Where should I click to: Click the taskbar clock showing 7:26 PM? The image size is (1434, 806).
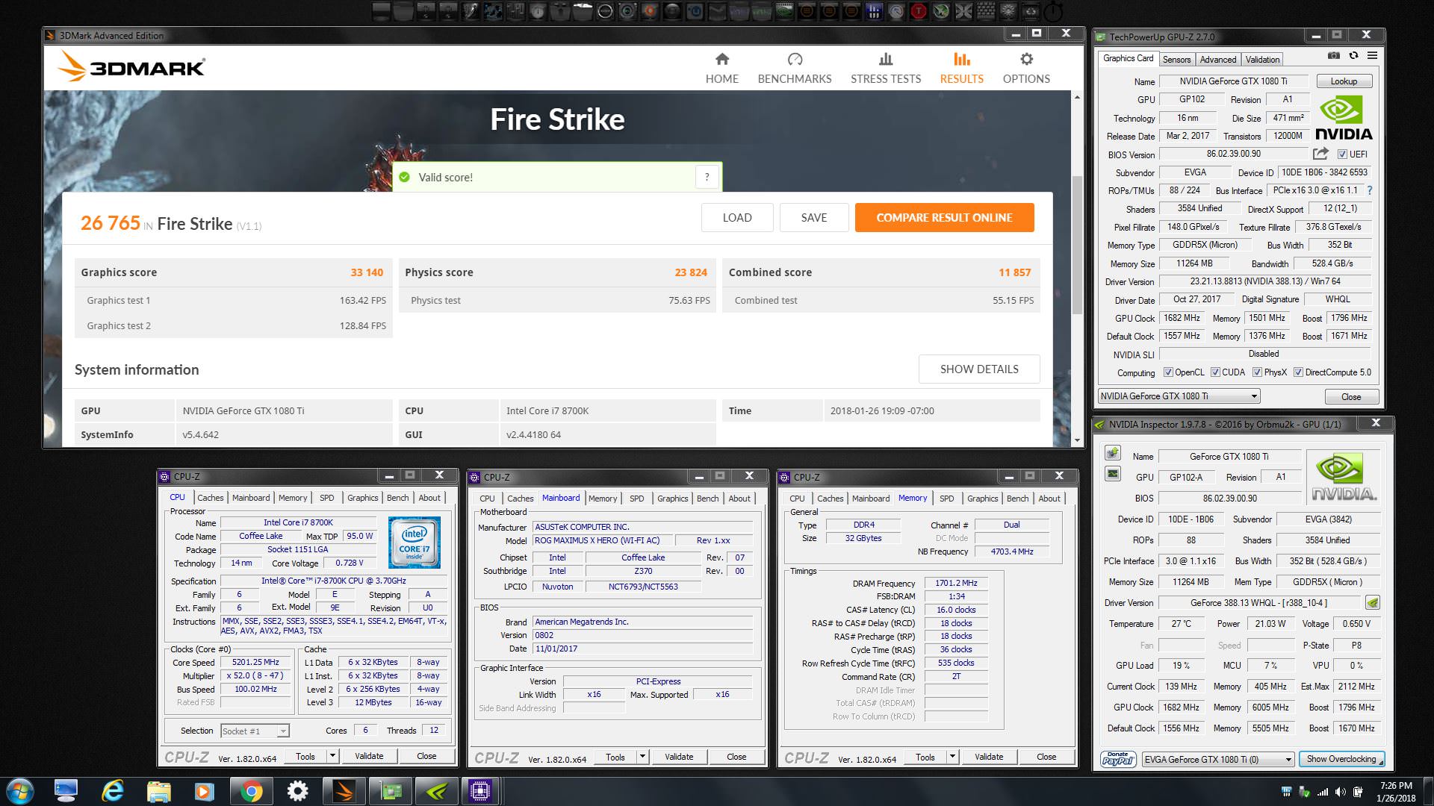point(1395,791)
